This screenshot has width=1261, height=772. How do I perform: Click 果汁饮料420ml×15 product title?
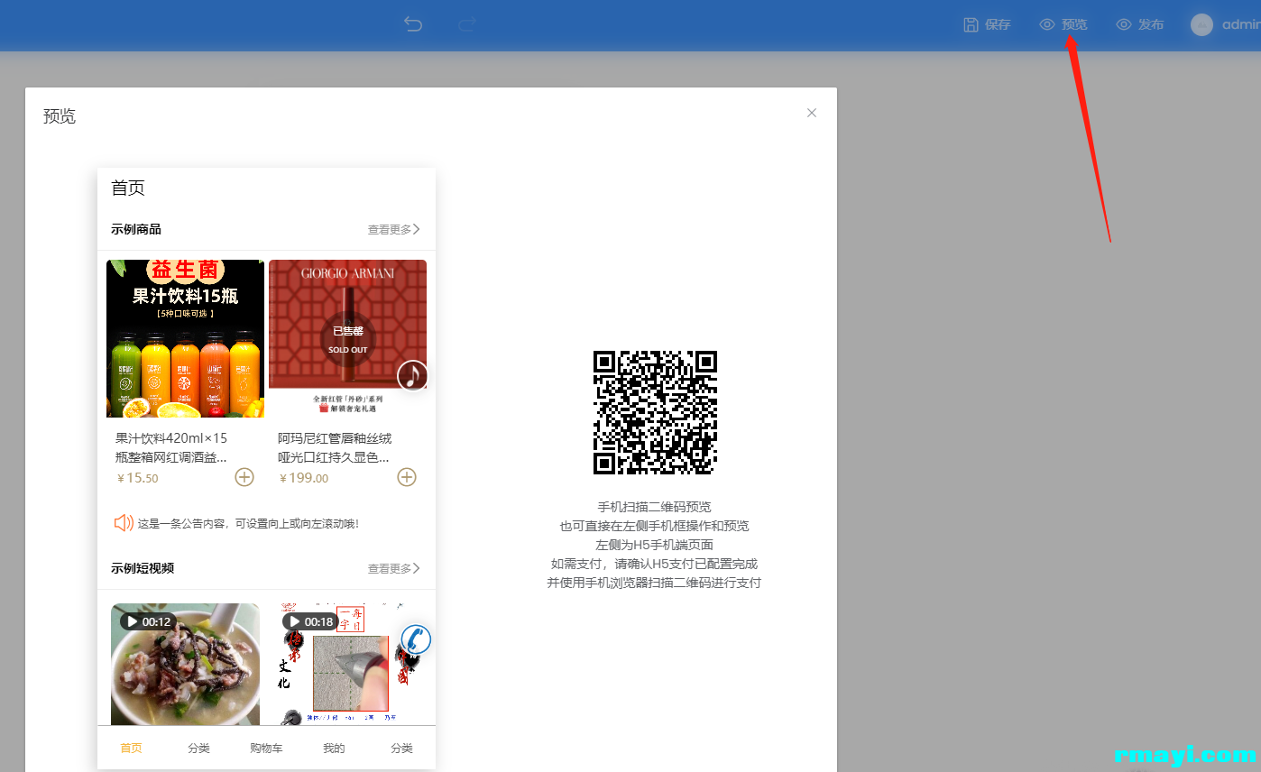[x=171, y=447]
